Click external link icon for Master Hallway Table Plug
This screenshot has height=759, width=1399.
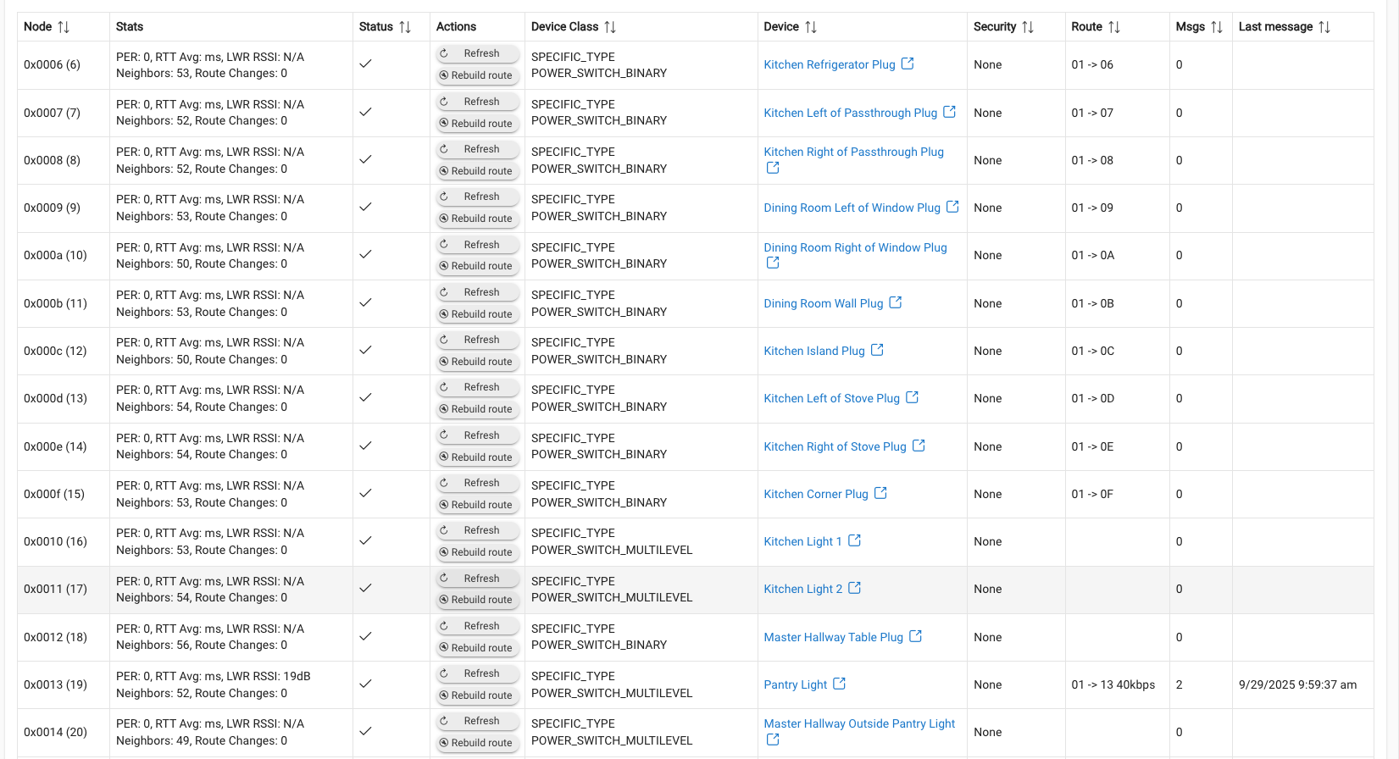click(x=915, y=636)
